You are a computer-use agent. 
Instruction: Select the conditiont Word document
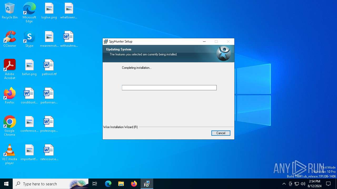(x=29, y=96)
